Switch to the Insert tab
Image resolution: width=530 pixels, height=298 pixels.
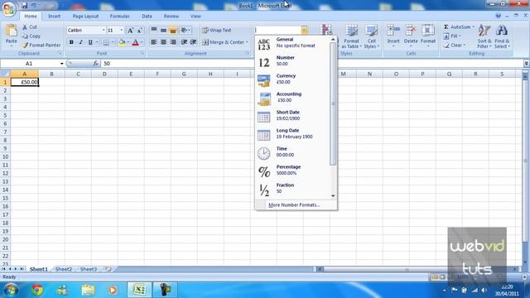click(x=54, y=17)
